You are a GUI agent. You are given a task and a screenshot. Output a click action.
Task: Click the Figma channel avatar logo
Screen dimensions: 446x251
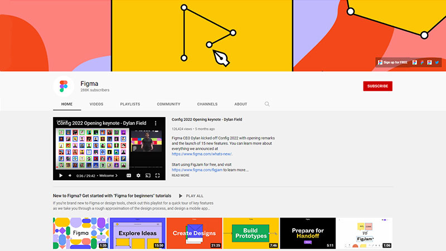click(64, 86)
